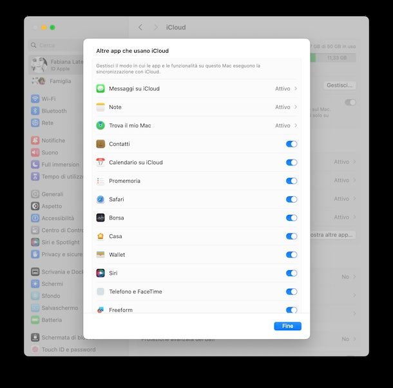Viewport: 393px width, 388px height.
Task: Click the Tempo di utilizzo hourglass icon
Action: (x=35, y=176)
